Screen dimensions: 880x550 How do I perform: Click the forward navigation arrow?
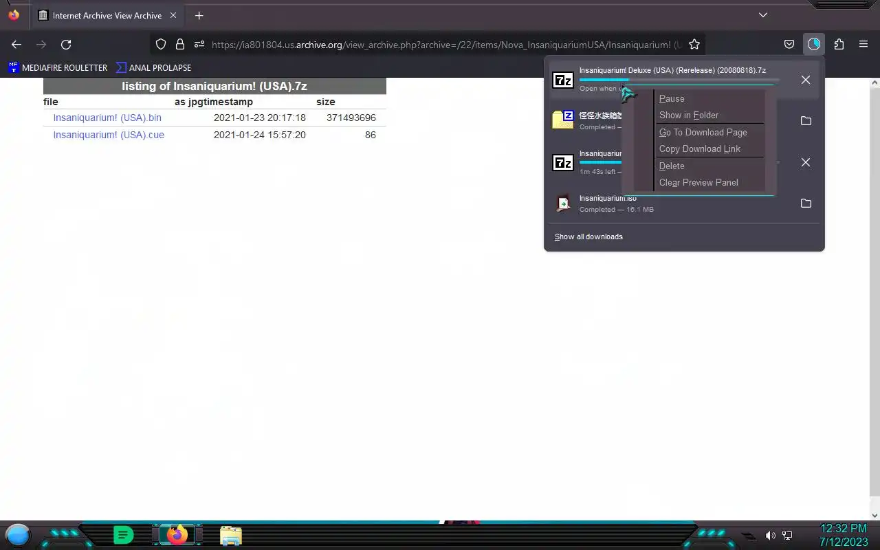pos(41,44)
